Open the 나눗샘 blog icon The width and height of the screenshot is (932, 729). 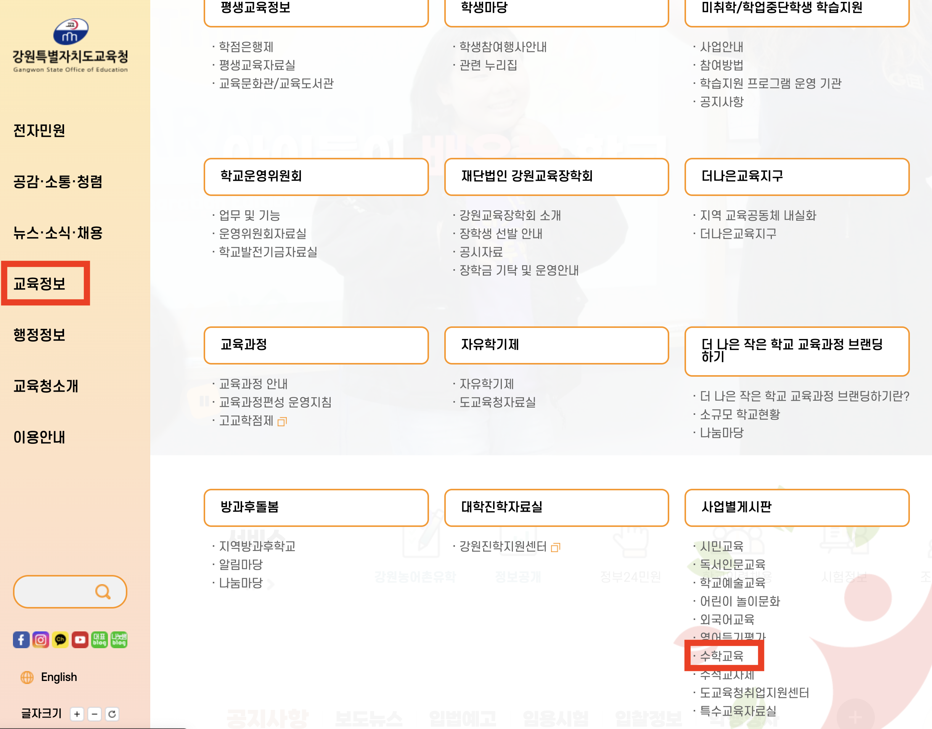[x=119, y=639]
